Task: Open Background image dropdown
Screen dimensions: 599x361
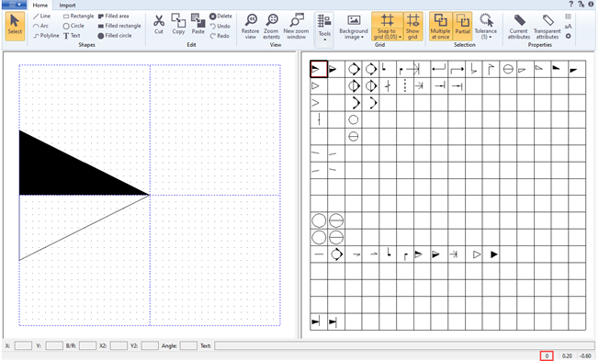Action: pos(354,28)
